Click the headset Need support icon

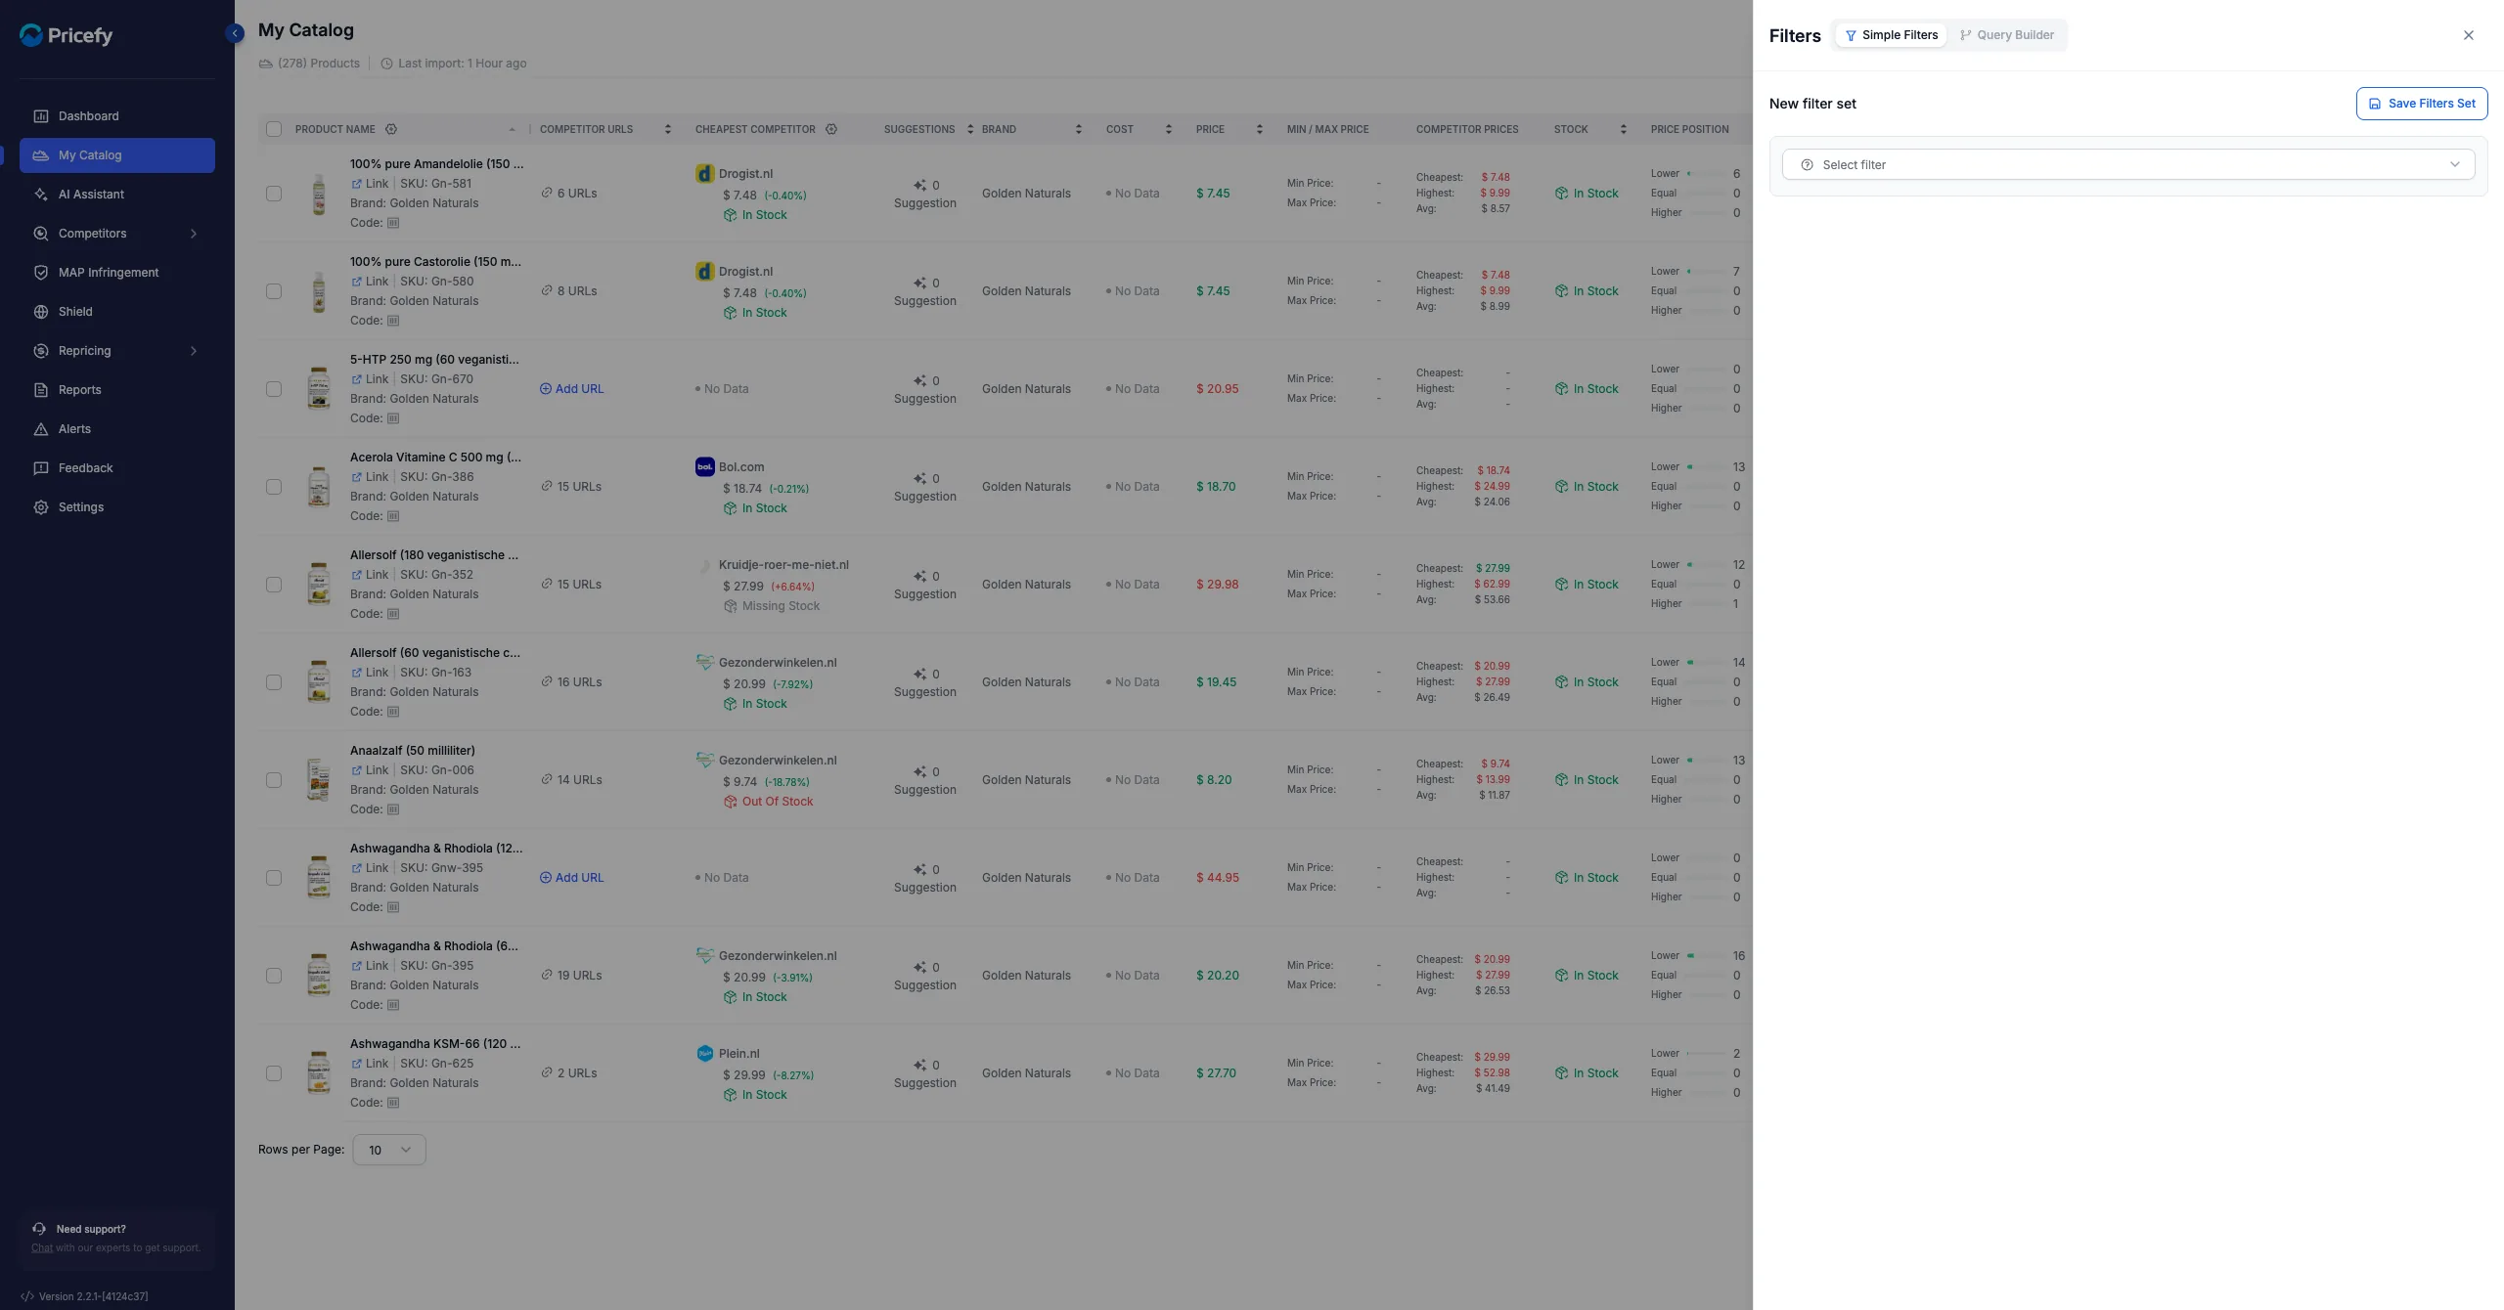39,1229
